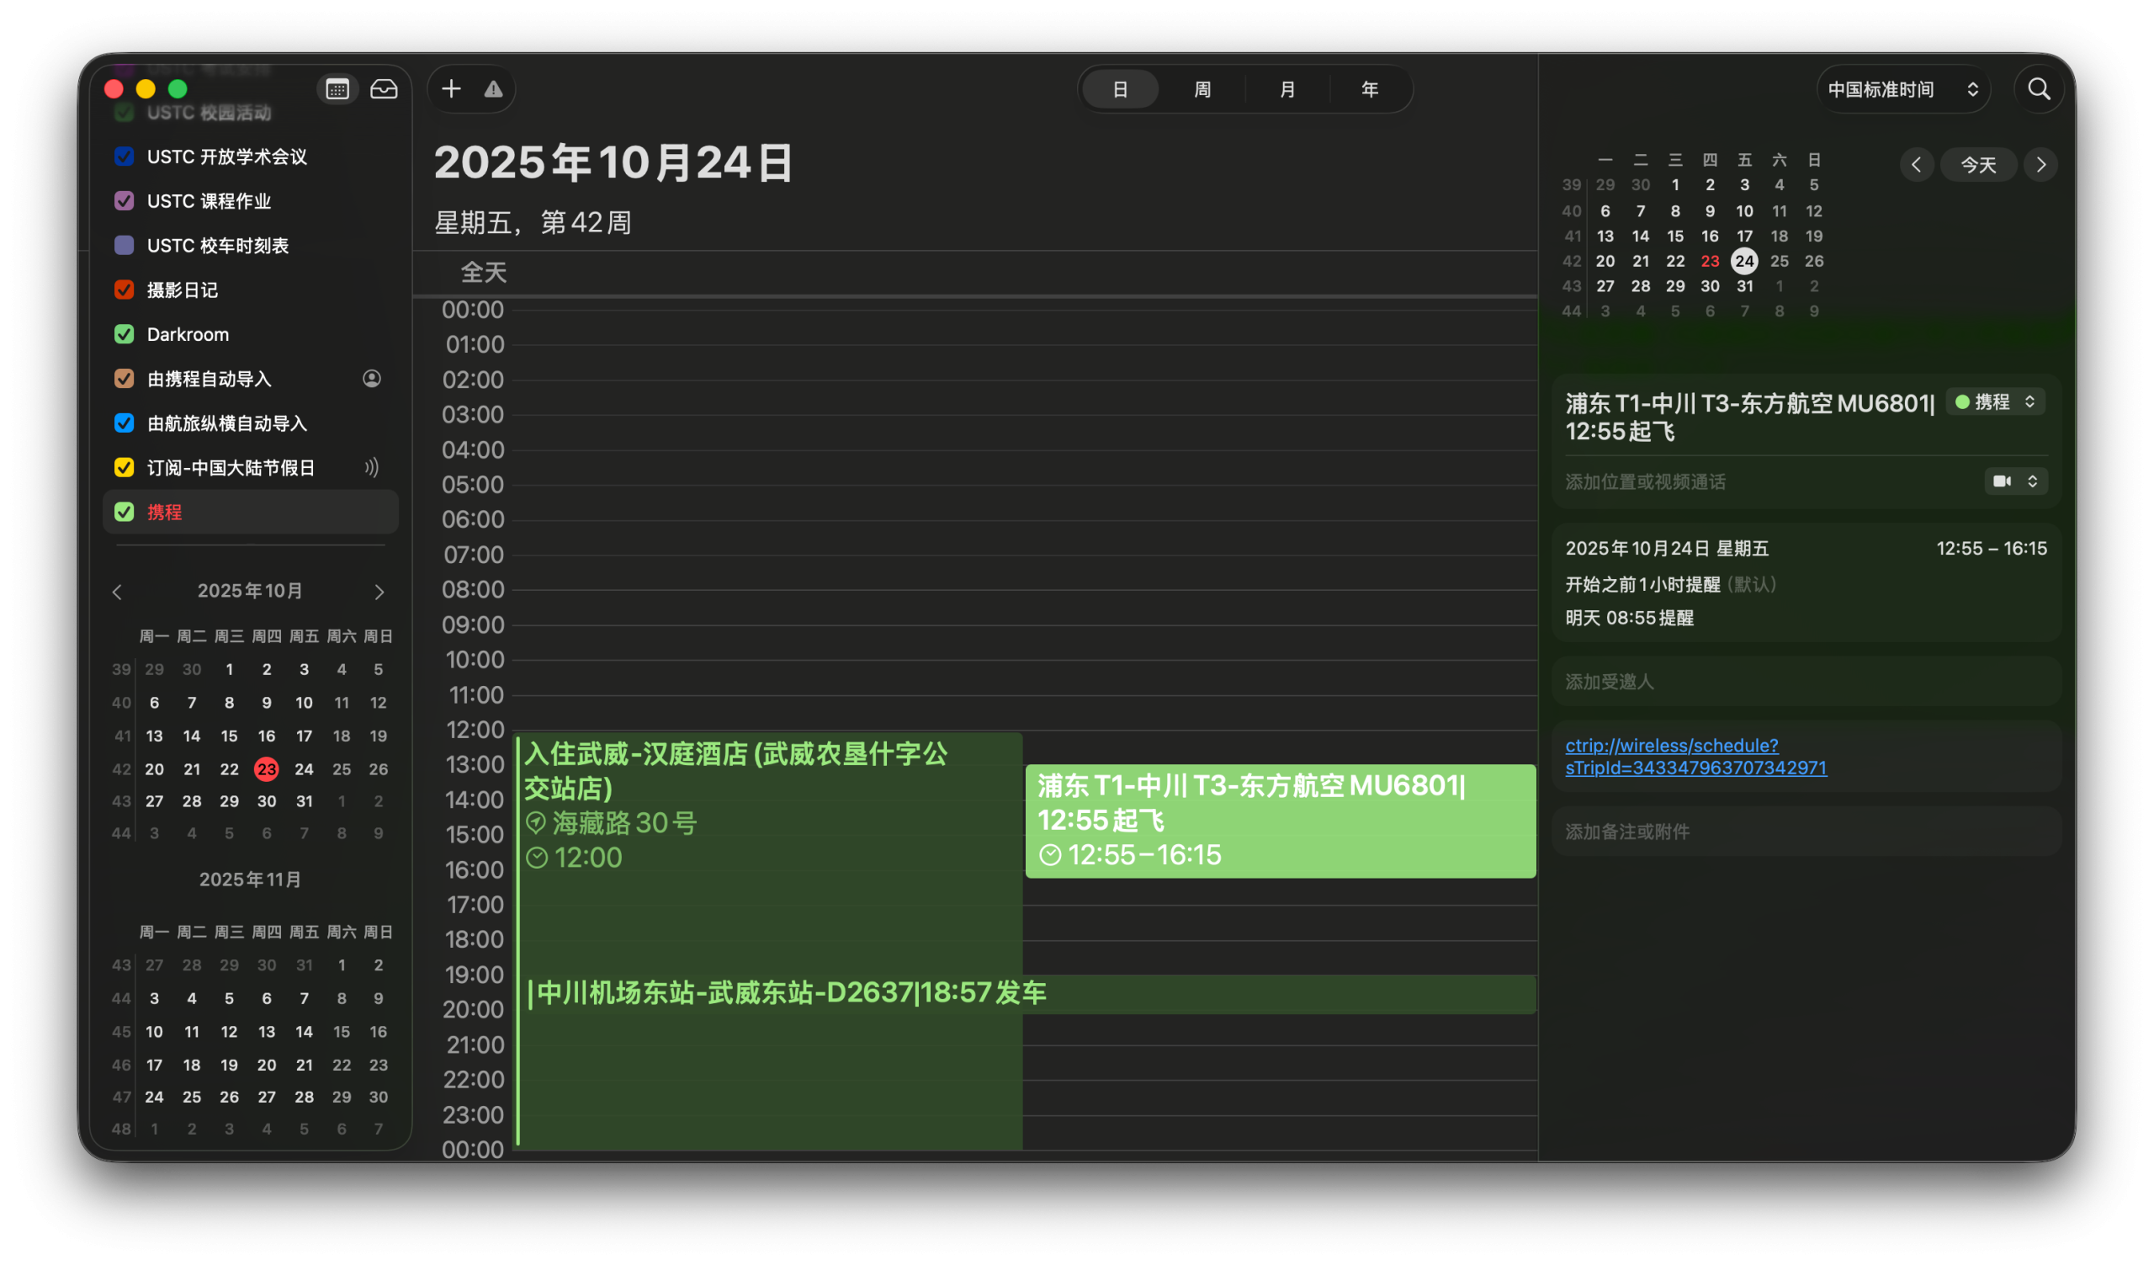Viewport: 2154px width, 1265px height.
Task: Open the inbox tray icon
Action: 384,89
